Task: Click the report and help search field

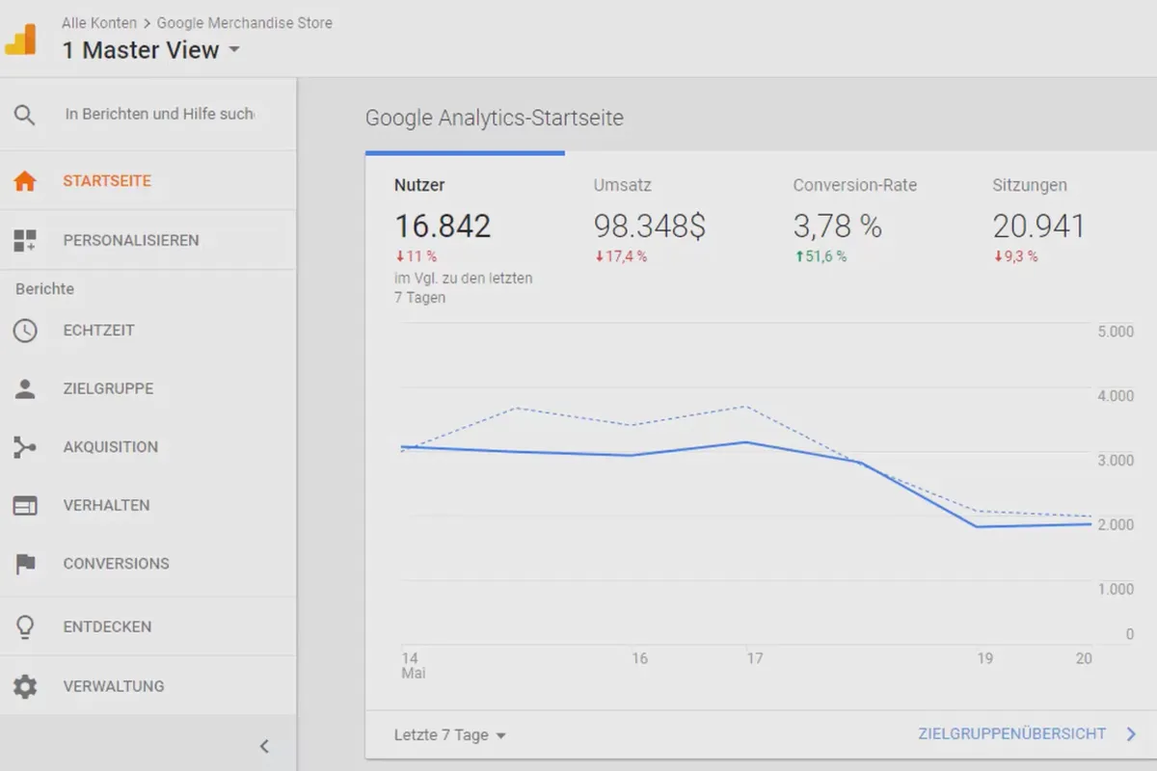Action: (x=160, y=114)
